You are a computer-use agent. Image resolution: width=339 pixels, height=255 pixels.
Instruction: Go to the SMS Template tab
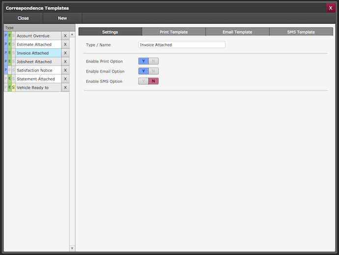[x=301, y=32]
